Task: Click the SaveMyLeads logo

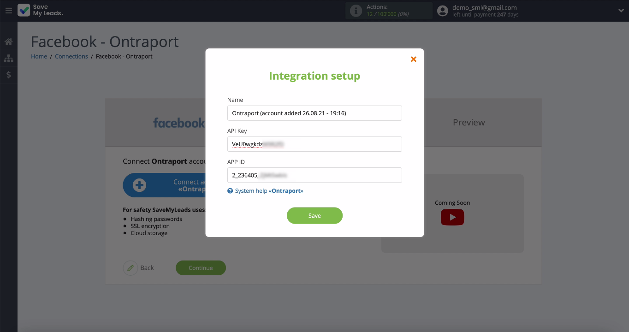Action: point(41,10)
